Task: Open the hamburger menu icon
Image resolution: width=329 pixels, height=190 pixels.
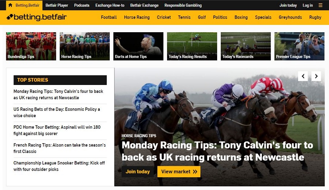Action: point(320,5)
